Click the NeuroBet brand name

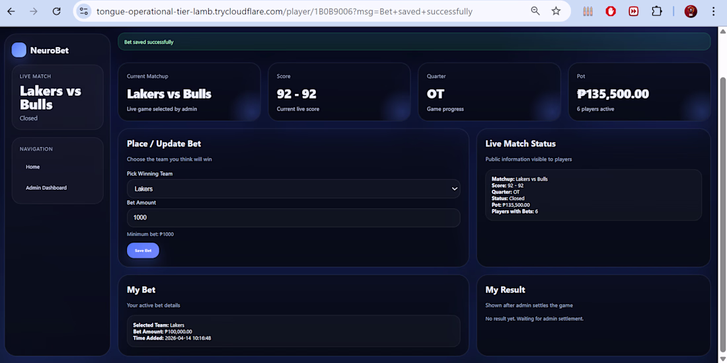pyautogui.click(x=50, y=50)
